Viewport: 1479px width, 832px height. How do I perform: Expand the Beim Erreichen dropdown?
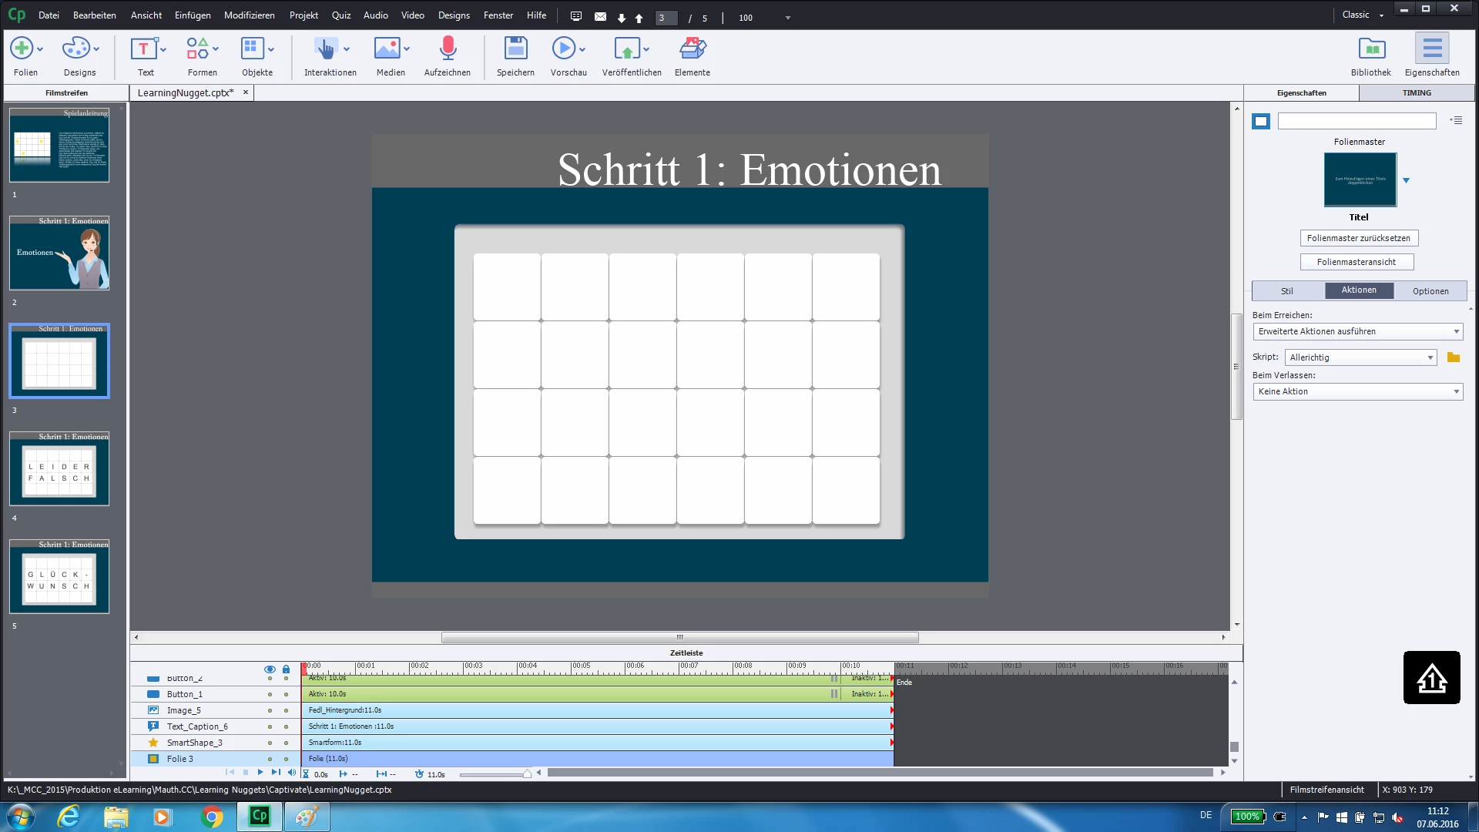click(1358, 331)
